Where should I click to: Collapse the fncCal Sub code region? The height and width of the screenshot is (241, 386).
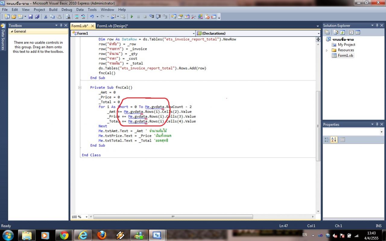80,88
